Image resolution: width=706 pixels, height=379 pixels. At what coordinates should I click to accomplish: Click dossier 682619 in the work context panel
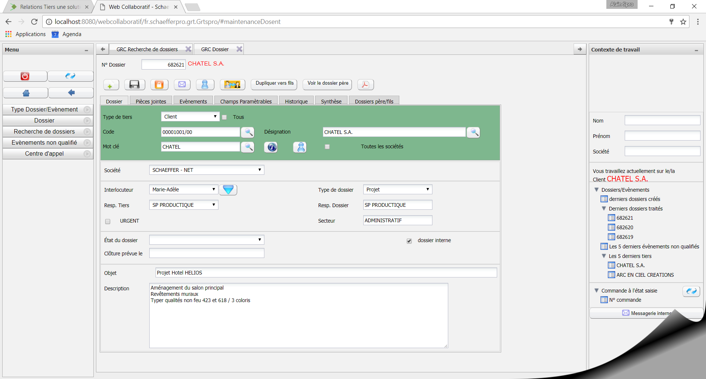pos(625,237)
